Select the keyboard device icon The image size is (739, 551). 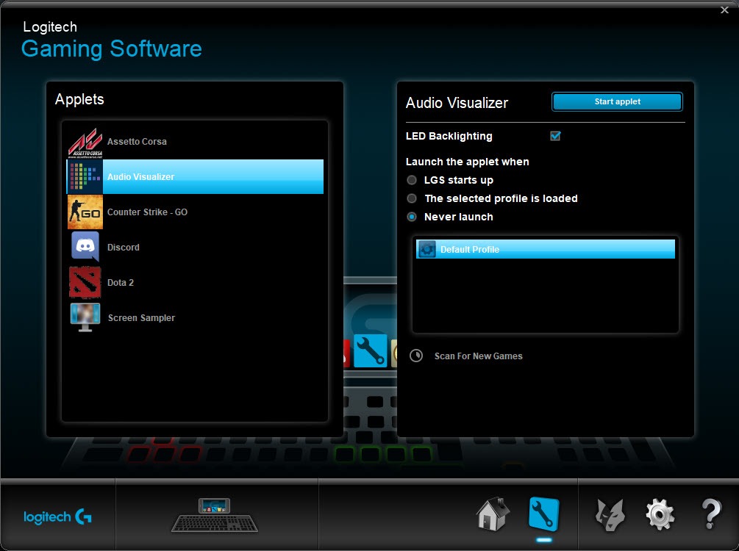pyautogui.click(x=215, y=515)
